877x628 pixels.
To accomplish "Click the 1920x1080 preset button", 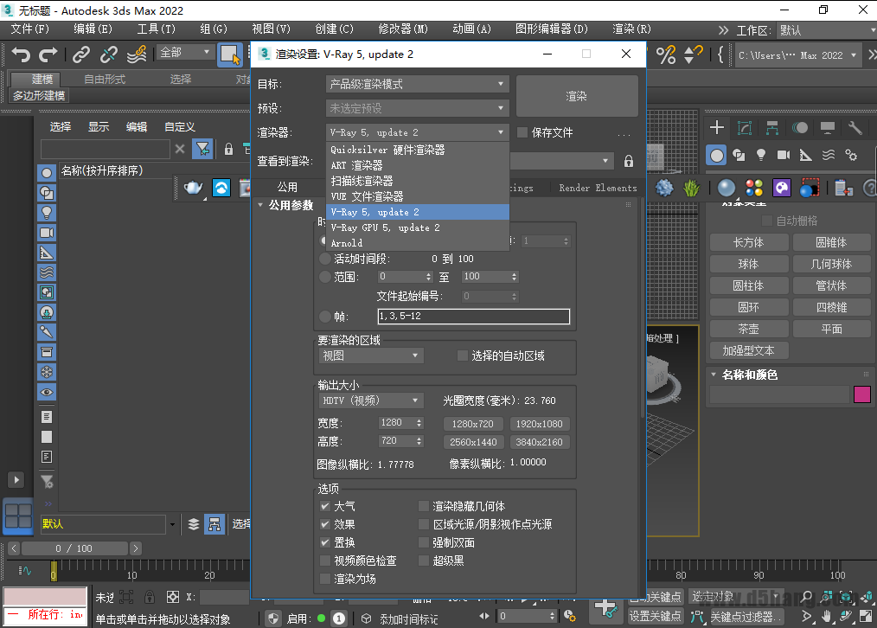I will click(539, 424).
